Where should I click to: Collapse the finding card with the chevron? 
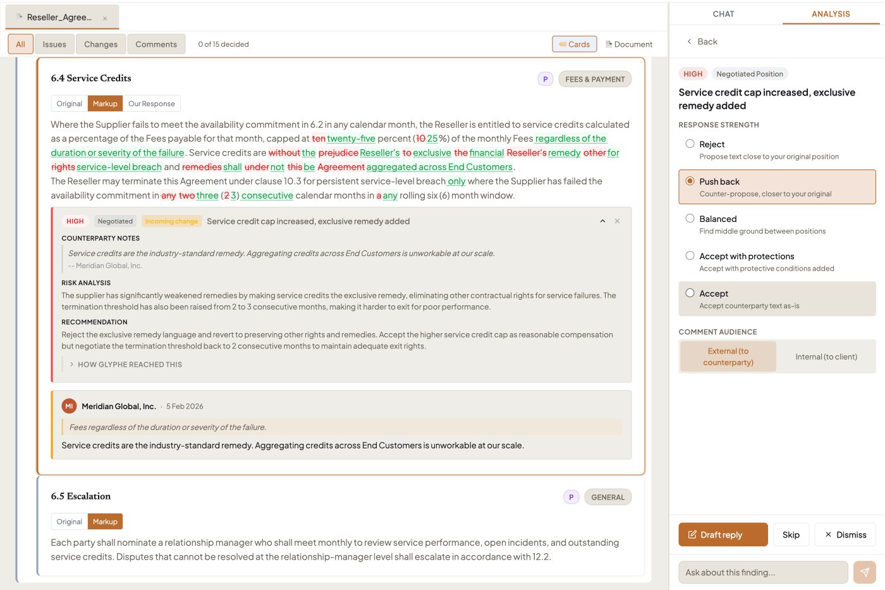tap(602, 221)
